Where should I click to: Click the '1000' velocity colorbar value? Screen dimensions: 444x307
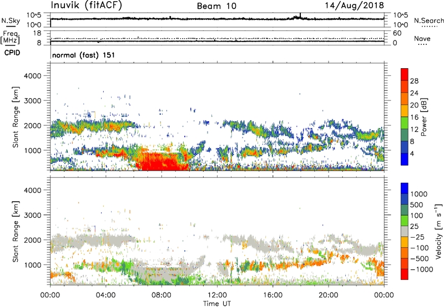click(x=418, y=194)
